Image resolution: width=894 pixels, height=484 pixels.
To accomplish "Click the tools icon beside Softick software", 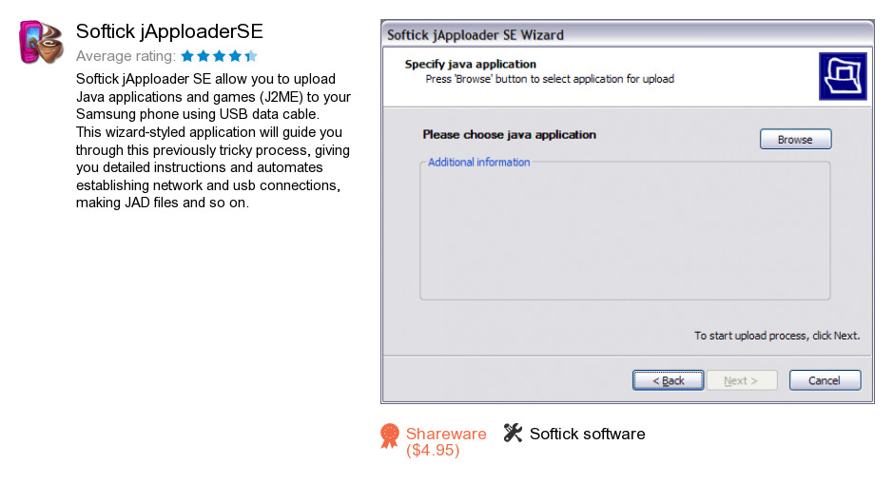I will point(514,433).
